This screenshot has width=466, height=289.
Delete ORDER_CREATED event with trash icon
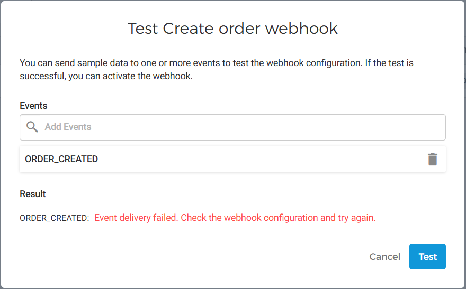[433, 159]
